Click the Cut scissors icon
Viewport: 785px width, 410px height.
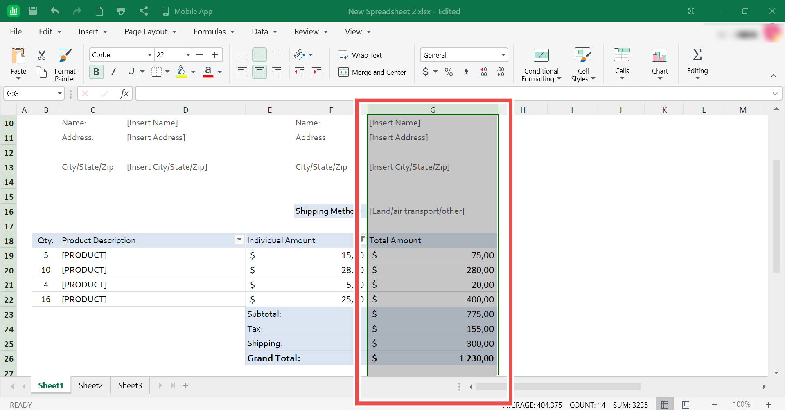[x=41, y=55]
